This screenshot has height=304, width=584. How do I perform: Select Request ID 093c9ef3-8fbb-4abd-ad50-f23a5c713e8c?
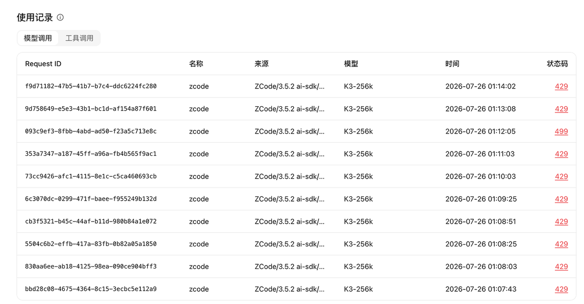click(x=91, y=131)
